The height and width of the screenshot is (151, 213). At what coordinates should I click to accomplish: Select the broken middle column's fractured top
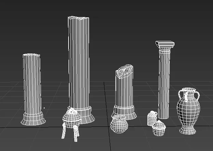[x=124, y=71]
